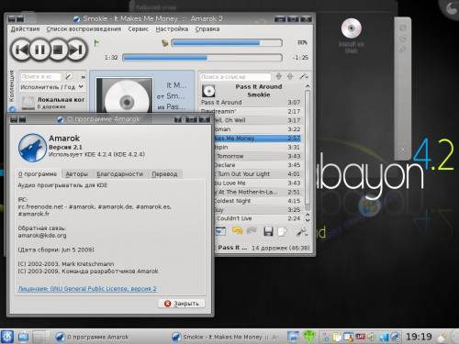Open the playlist layout wrench dropdown

302,232
